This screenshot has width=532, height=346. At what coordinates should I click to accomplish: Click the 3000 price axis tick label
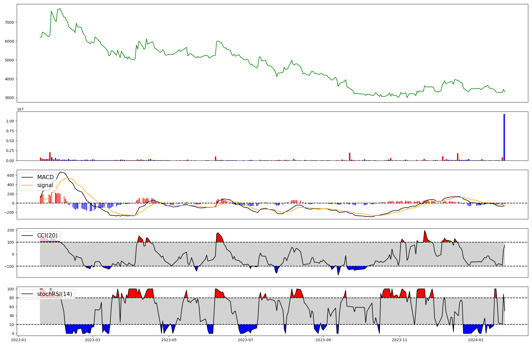(9, 98)
